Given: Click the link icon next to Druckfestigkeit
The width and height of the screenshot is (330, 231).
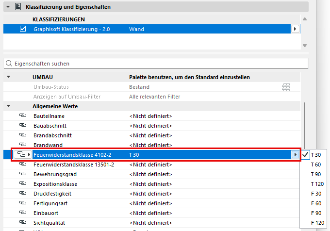Looking at the screenshot, I should [x=23, y=193].
